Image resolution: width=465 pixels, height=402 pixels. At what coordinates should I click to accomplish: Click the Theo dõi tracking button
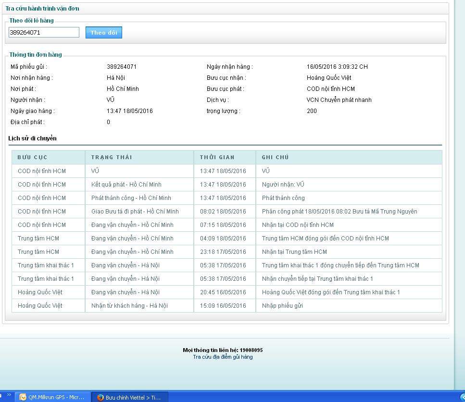[x=103, y=33]
